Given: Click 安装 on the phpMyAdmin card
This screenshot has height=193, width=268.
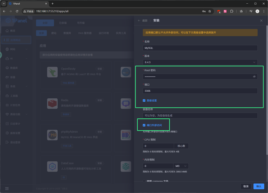Looking at the screenshot, I should [100, 132].
